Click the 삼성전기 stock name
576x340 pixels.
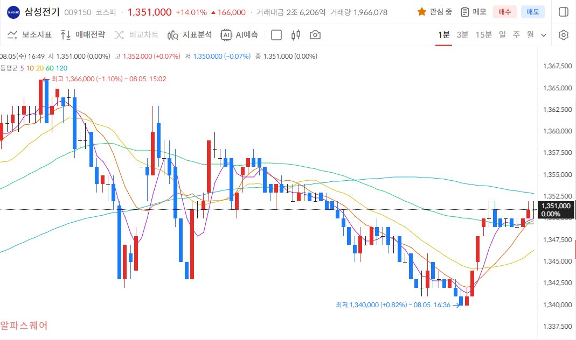point(42,12)
